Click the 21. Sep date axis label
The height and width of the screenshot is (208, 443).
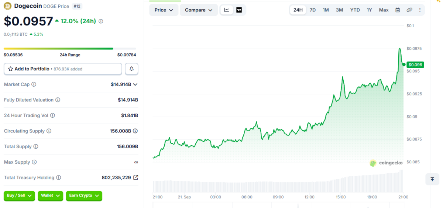[184, 197]
